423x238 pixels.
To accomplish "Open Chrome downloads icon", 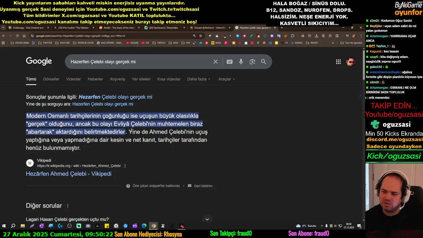I will coord(316,36).
